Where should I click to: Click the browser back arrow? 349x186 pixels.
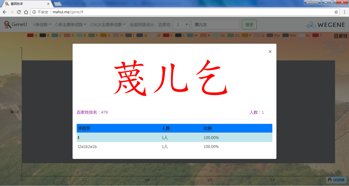(5, 12)
